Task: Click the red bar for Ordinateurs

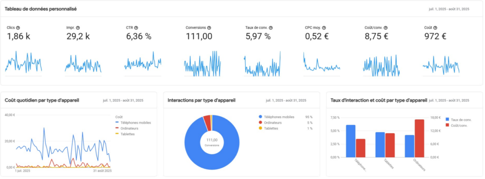Action: (420, 138)
